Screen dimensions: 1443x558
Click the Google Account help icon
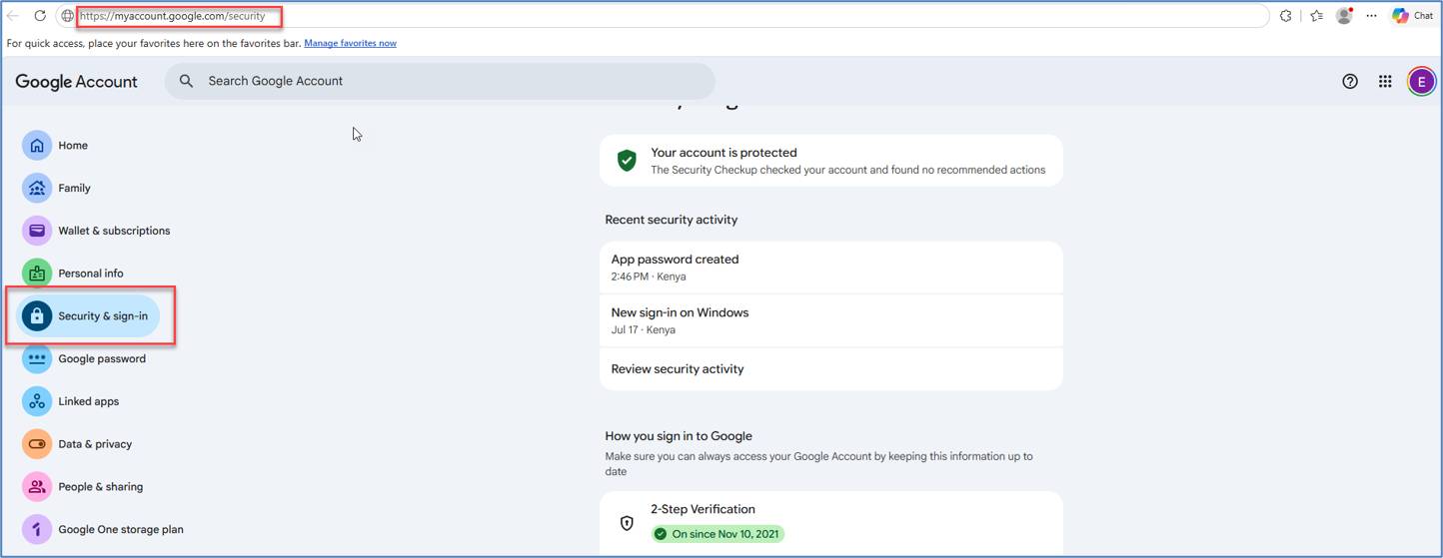point(1350,82)
